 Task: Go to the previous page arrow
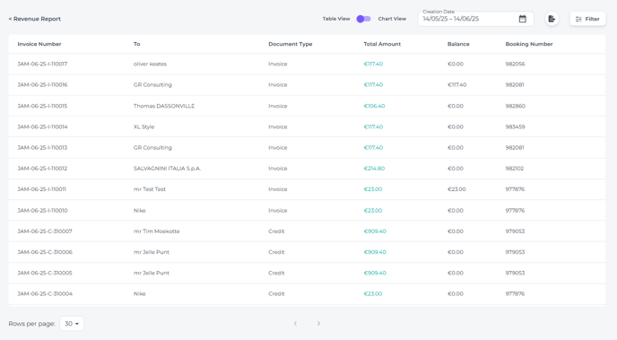295,324
